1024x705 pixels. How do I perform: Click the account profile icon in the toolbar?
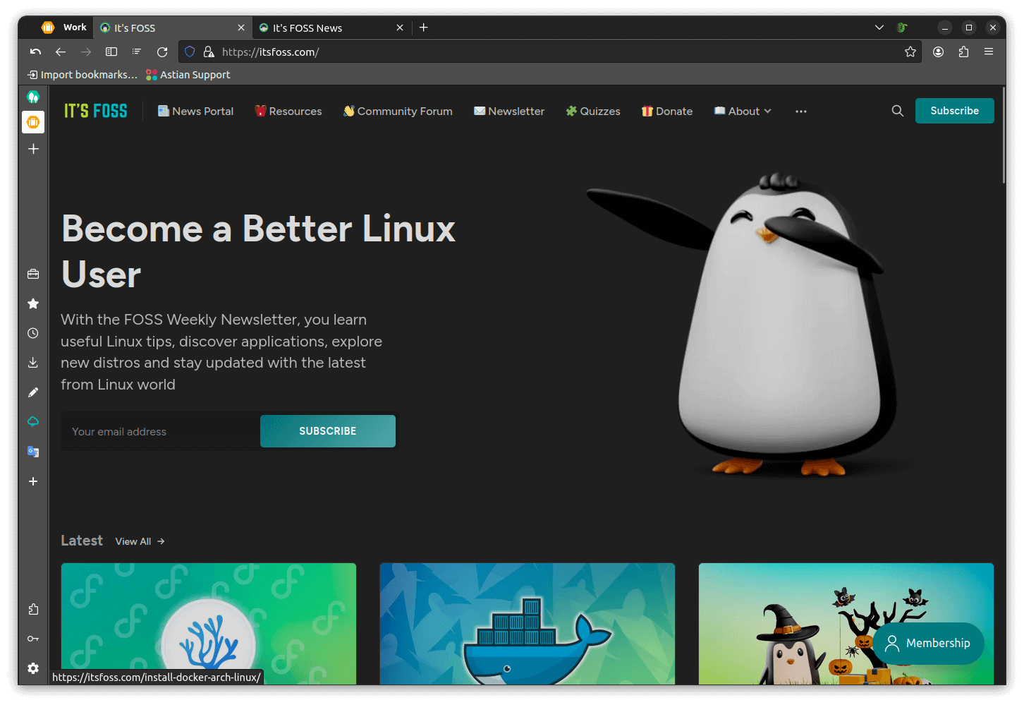[938, 52]
